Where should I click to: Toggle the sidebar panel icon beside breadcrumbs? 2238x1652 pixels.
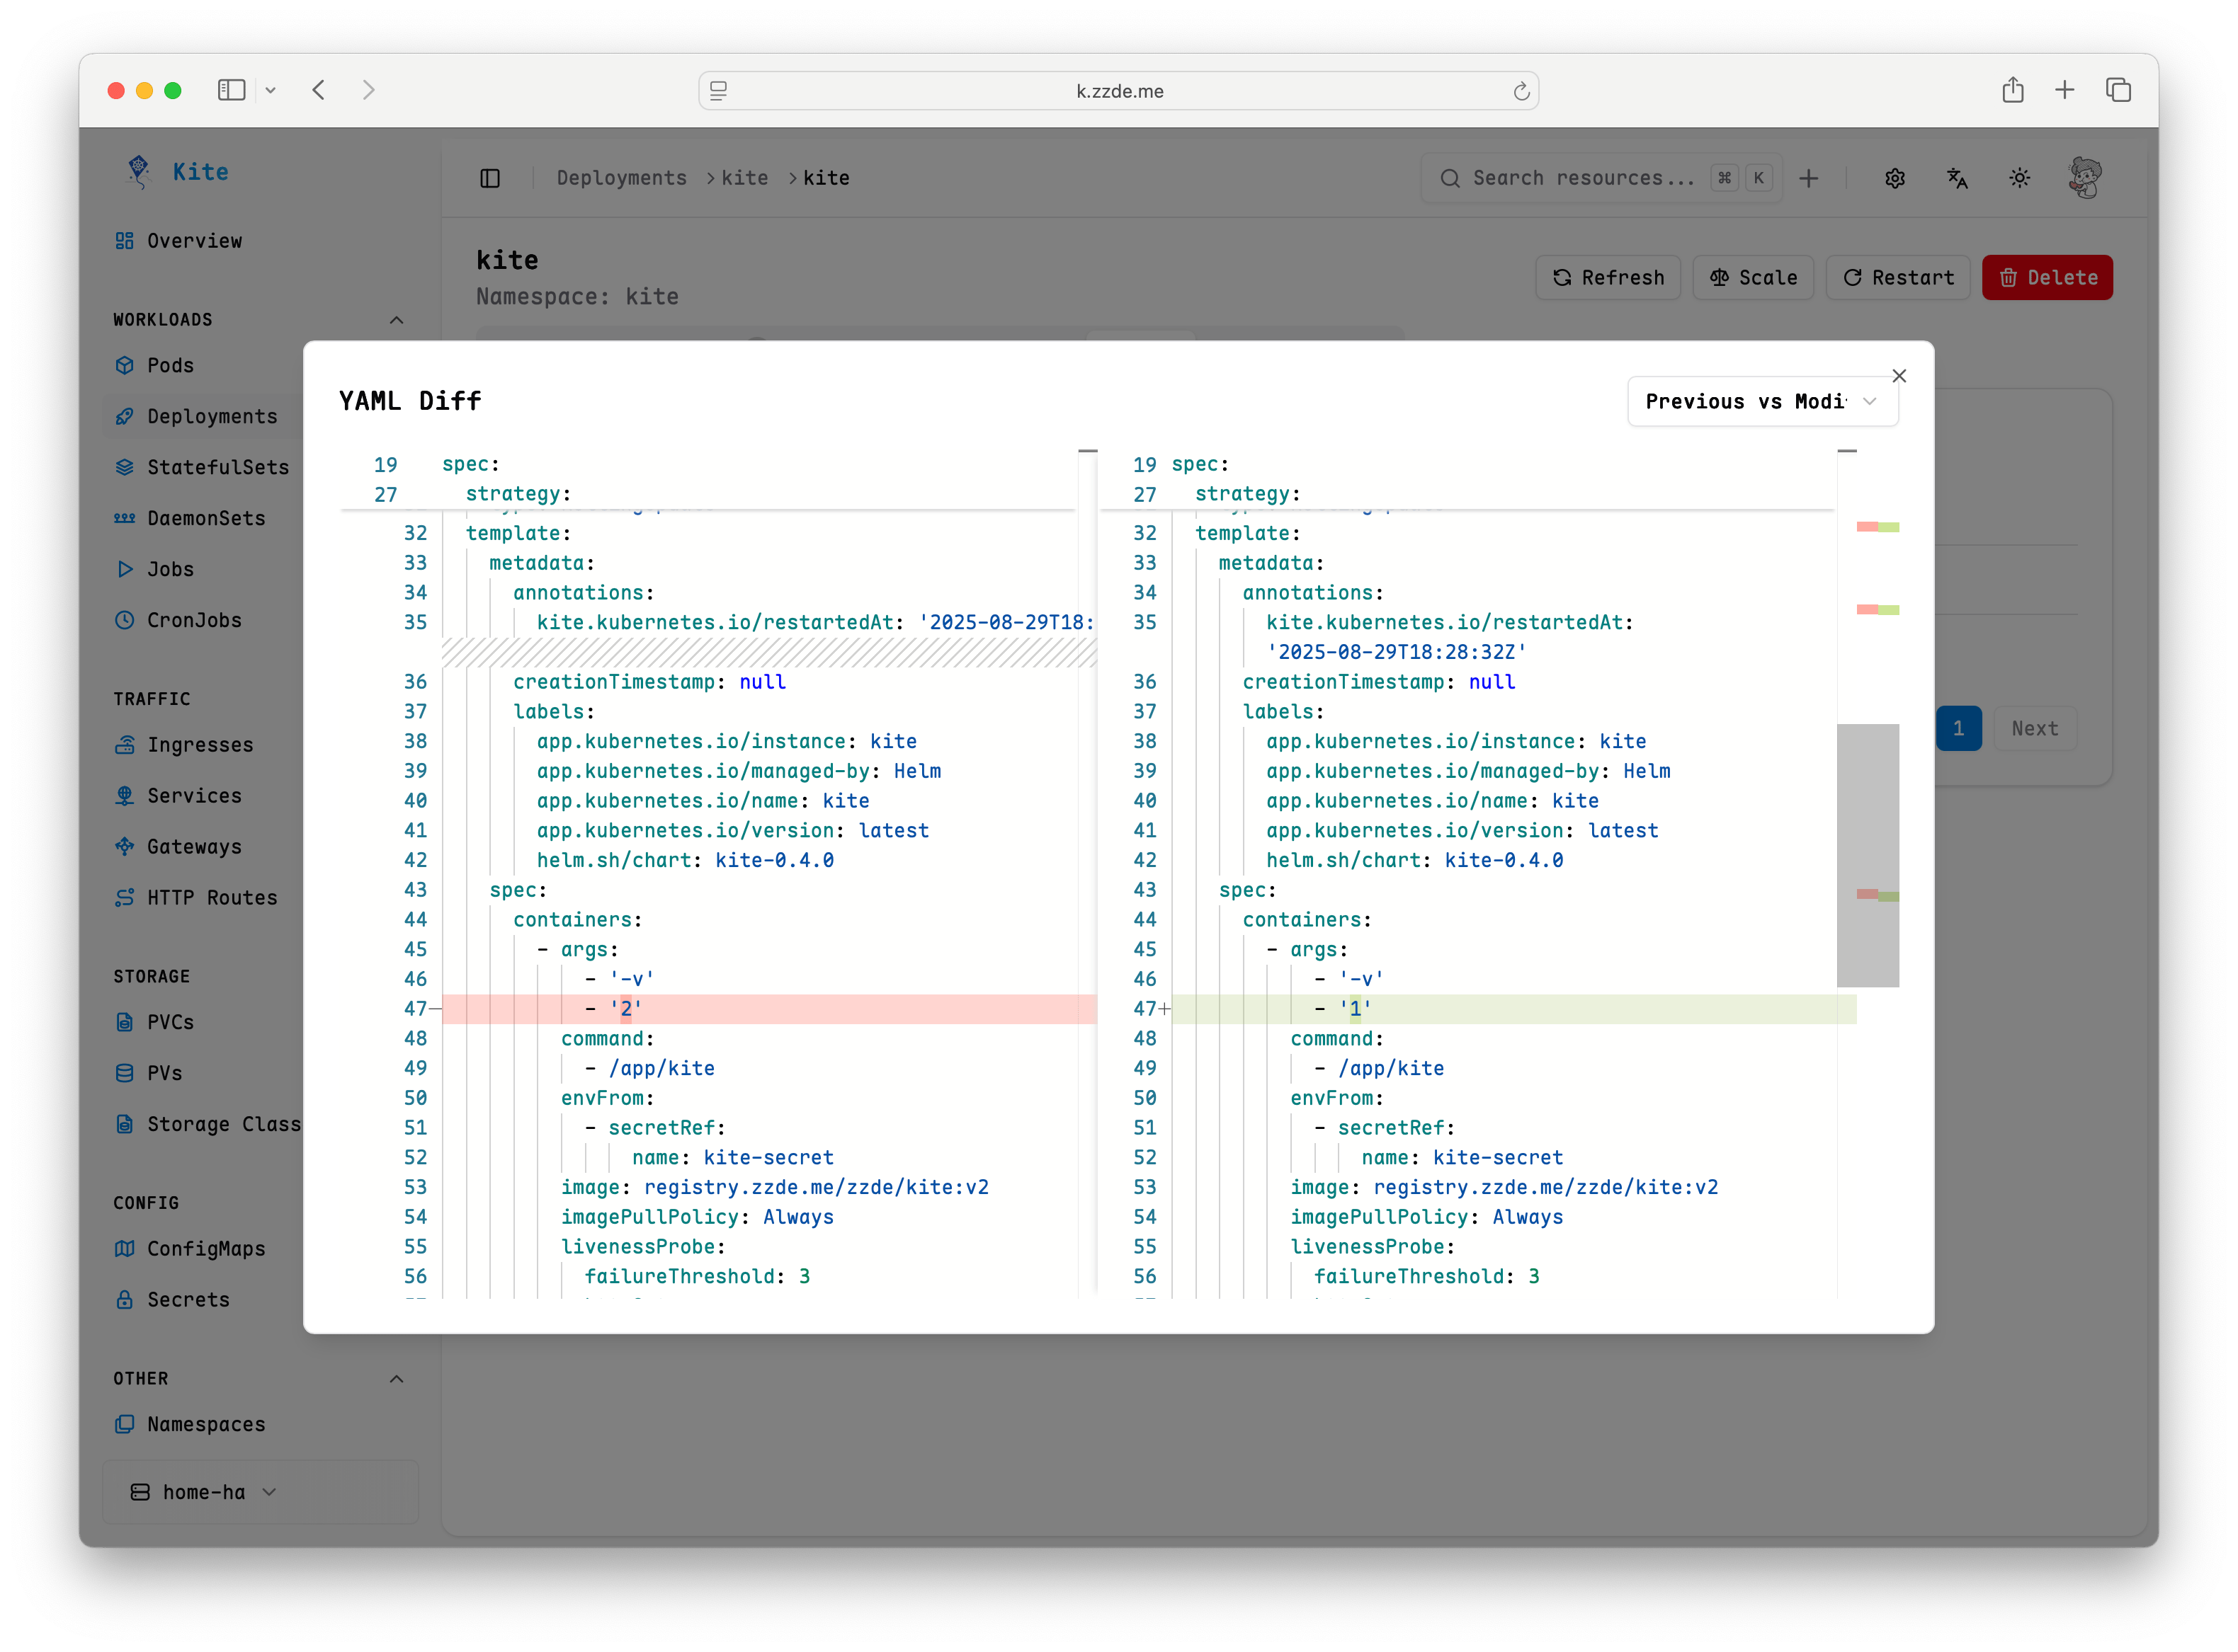490,178
